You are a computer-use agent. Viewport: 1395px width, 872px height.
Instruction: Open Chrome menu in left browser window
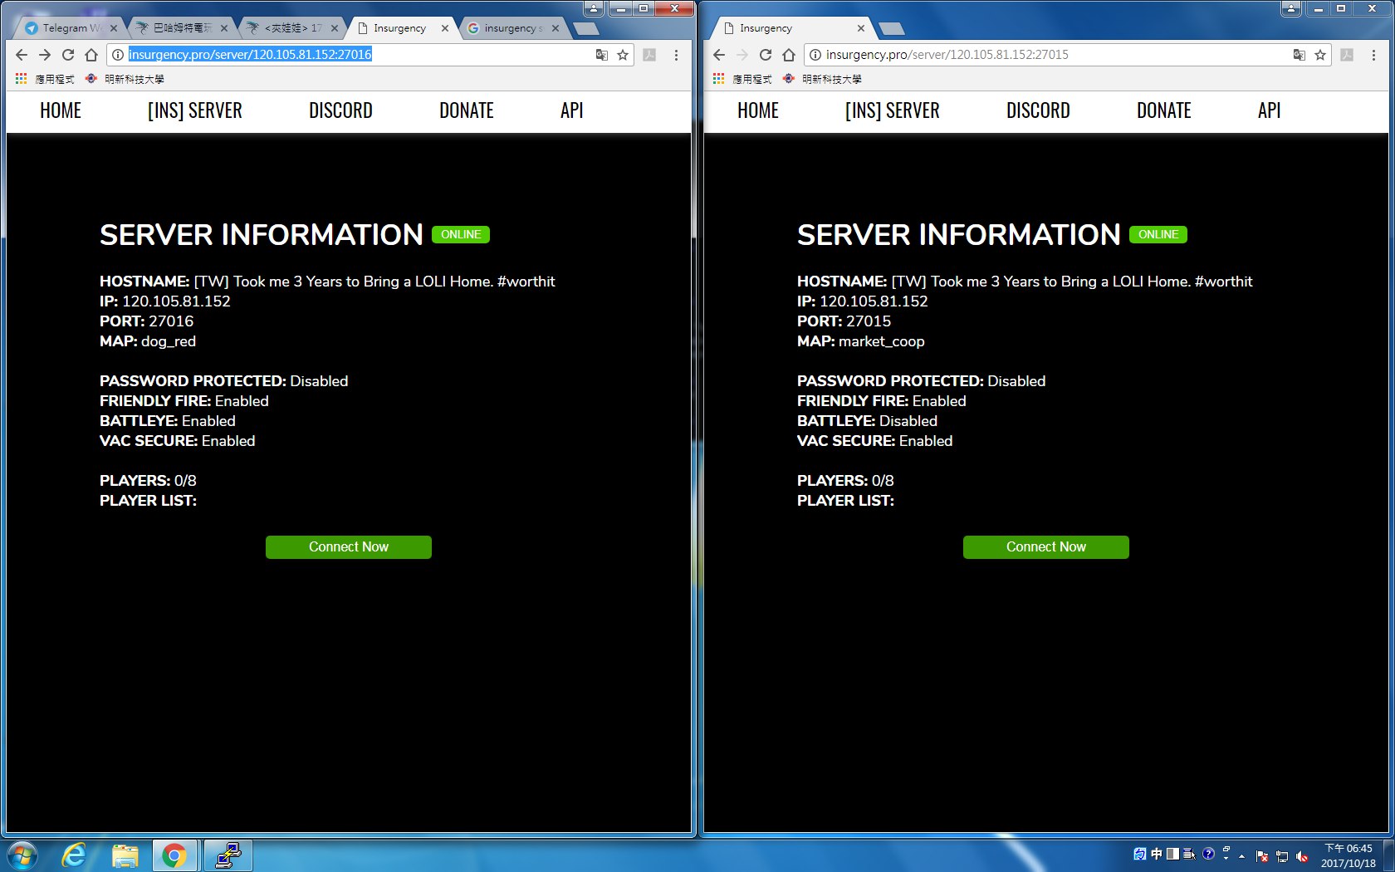click(676, 55)
